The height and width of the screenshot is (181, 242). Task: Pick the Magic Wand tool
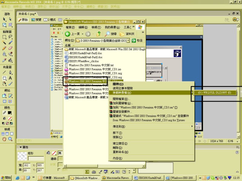(x=4, y=42)
